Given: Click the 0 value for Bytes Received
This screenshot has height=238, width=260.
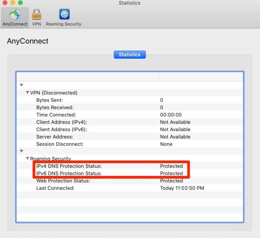Looking at the screenshot, I should pyautogui.click(x=162, y=108).
